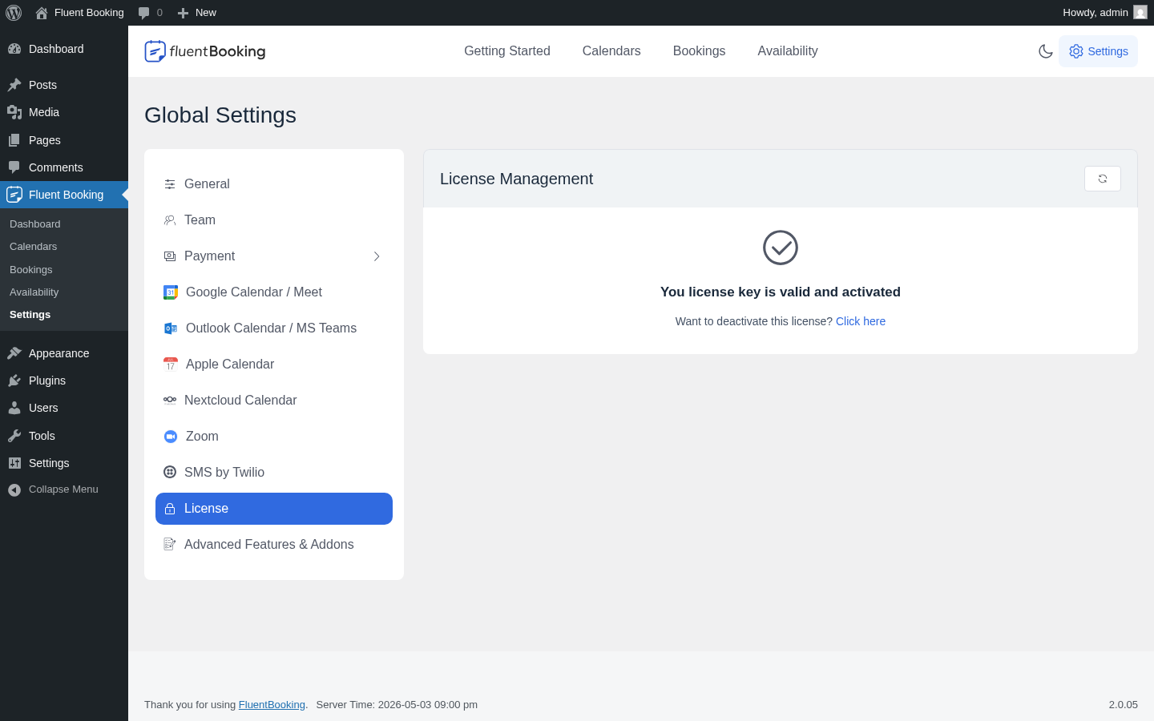
Task: Expand the Payment submenu chevron
Action: coord(377,256)
